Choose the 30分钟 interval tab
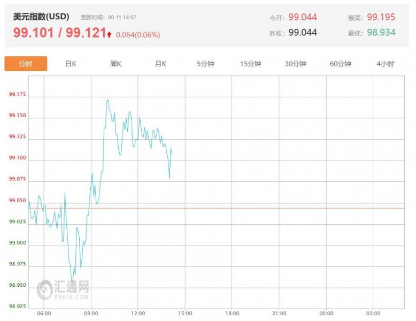Viewport: 416px width, 321px height. click(295, 64)
